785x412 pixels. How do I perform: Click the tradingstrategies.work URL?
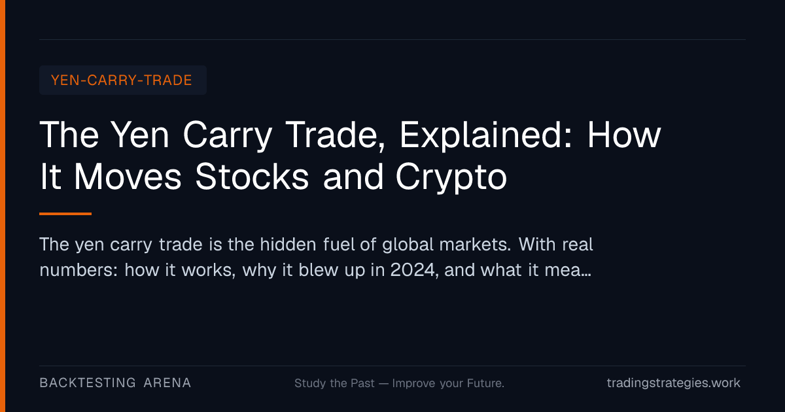(x=674, y=383)
